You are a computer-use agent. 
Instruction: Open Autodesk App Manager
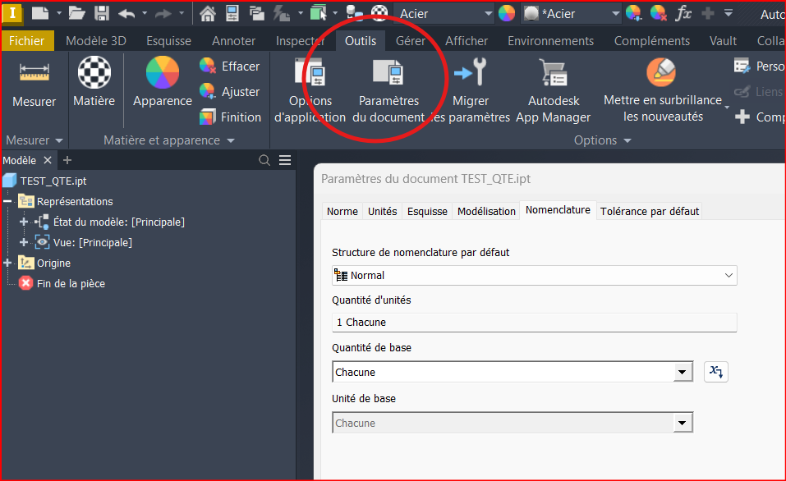coord(553,74)
